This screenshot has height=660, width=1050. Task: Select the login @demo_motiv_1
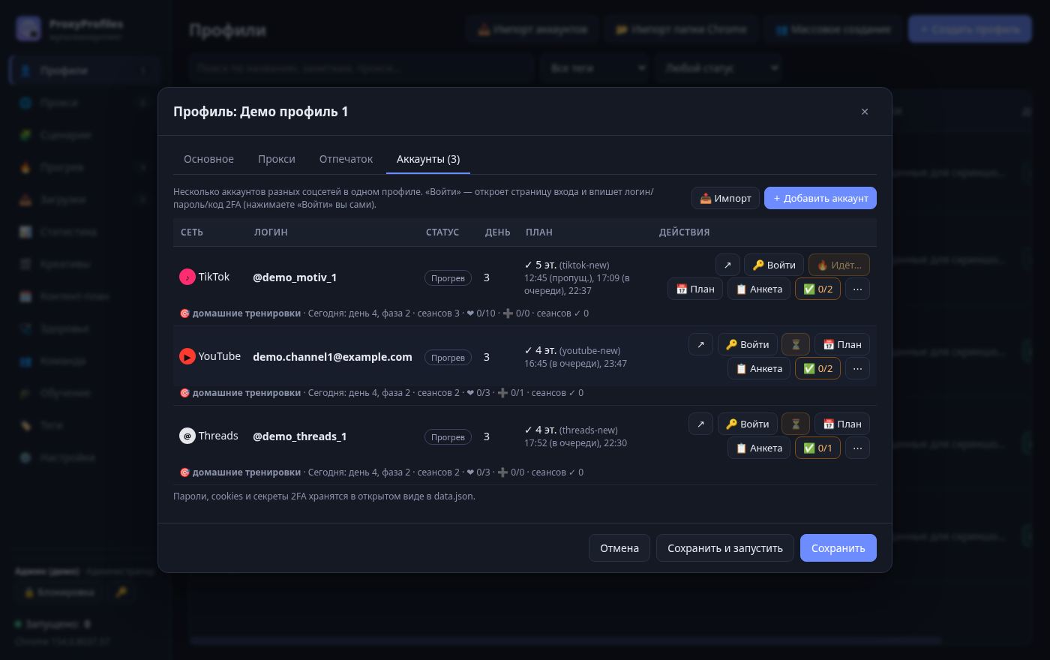point(295,277)
